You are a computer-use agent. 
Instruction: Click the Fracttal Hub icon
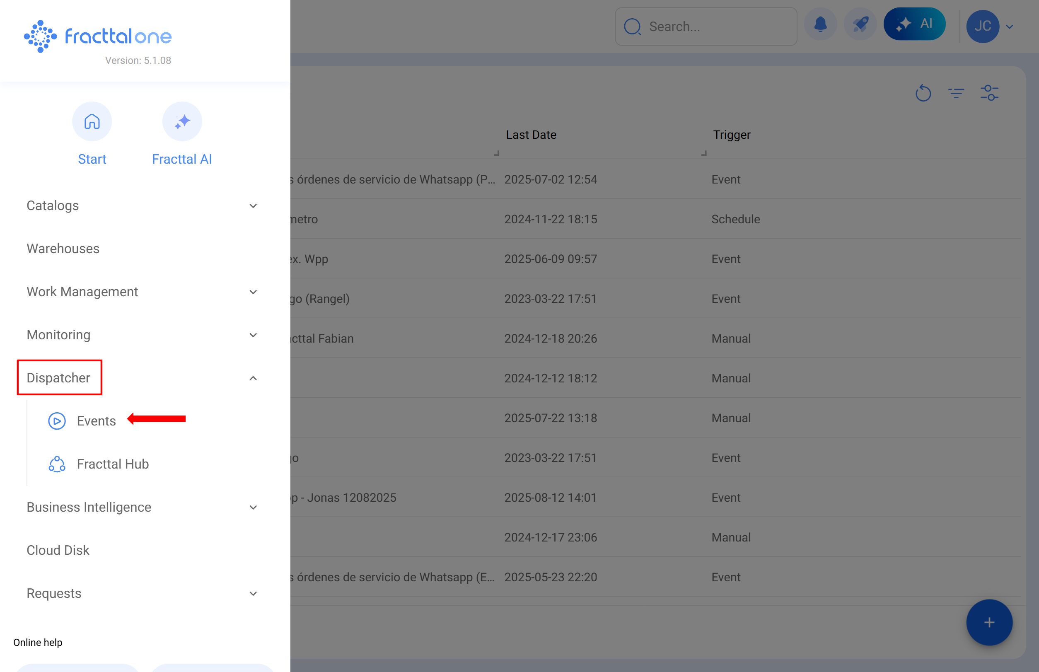tap(57, 464)
